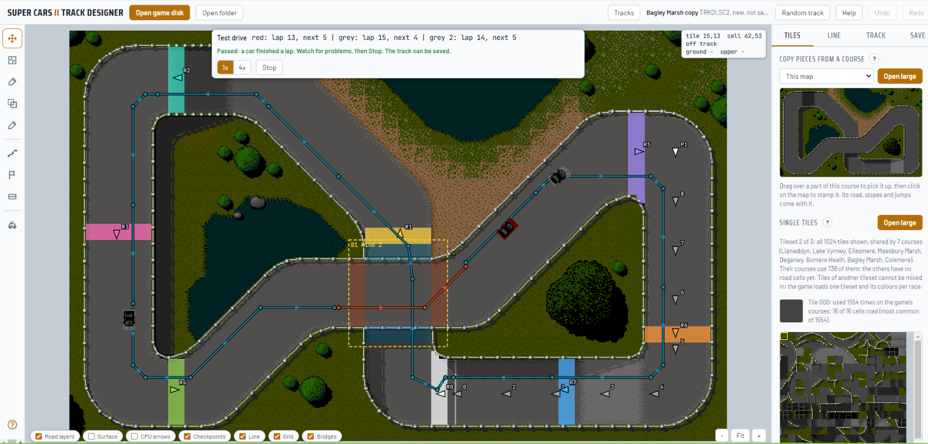Generate a Random track
Image resolution: width=928 pixels, height=444 pixels.
pos(803,13)
